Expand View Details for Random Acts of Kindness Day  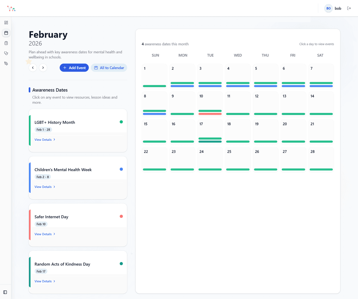(x=45, y=281)
